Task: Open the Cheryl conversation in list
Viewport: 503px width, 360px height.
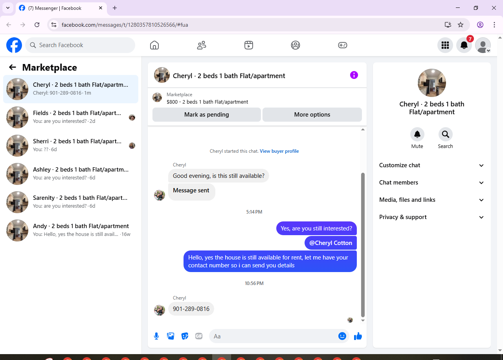Action: [x=71, y=89]
